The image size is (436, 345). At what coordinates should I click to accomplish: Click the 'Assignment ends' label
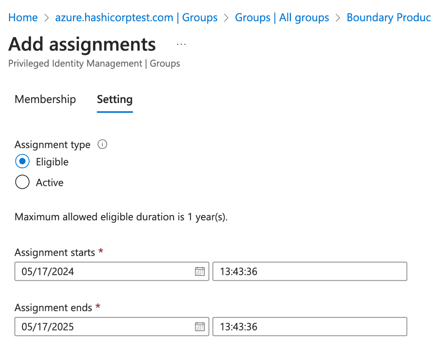[53, 307]
